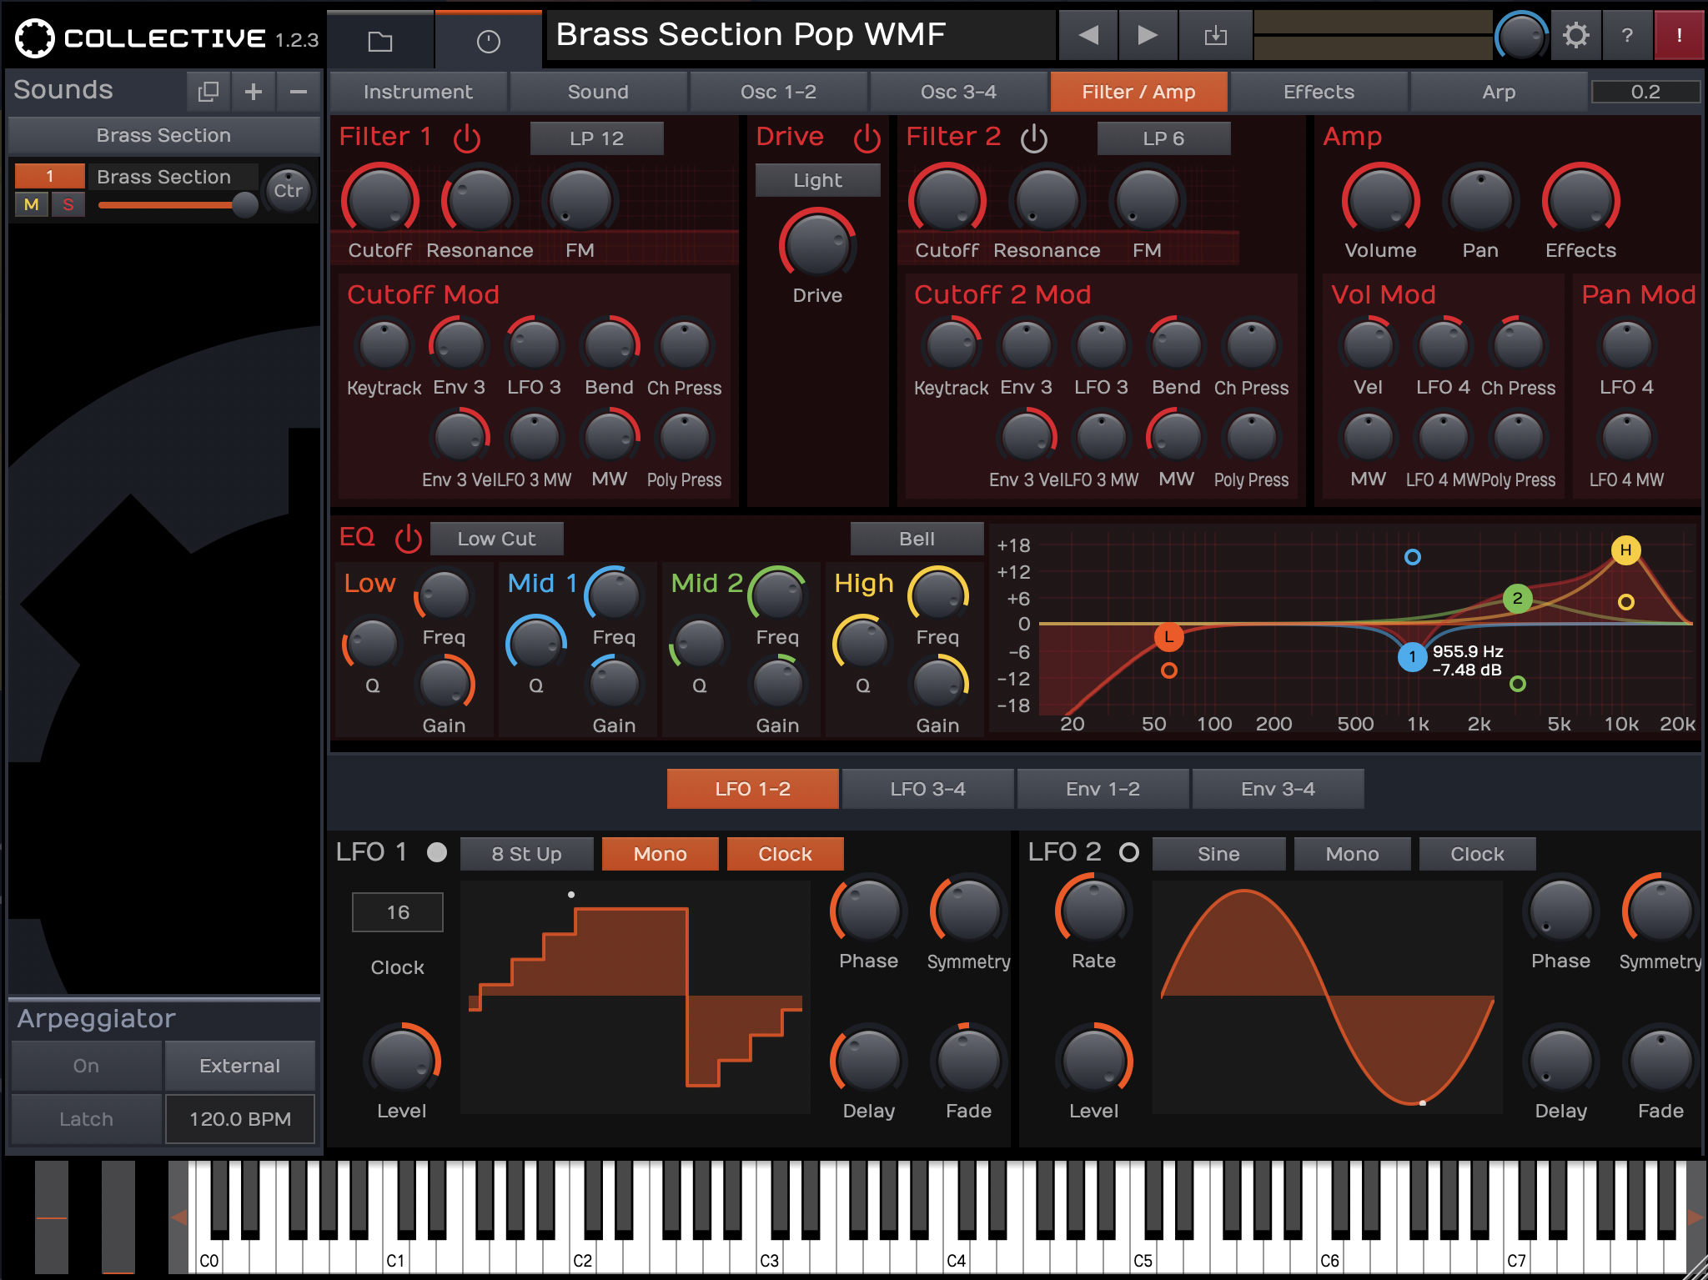Screen dimensions: 1708x1280
Task: Add a new sound with the plus icon
Action: [252, 91]
